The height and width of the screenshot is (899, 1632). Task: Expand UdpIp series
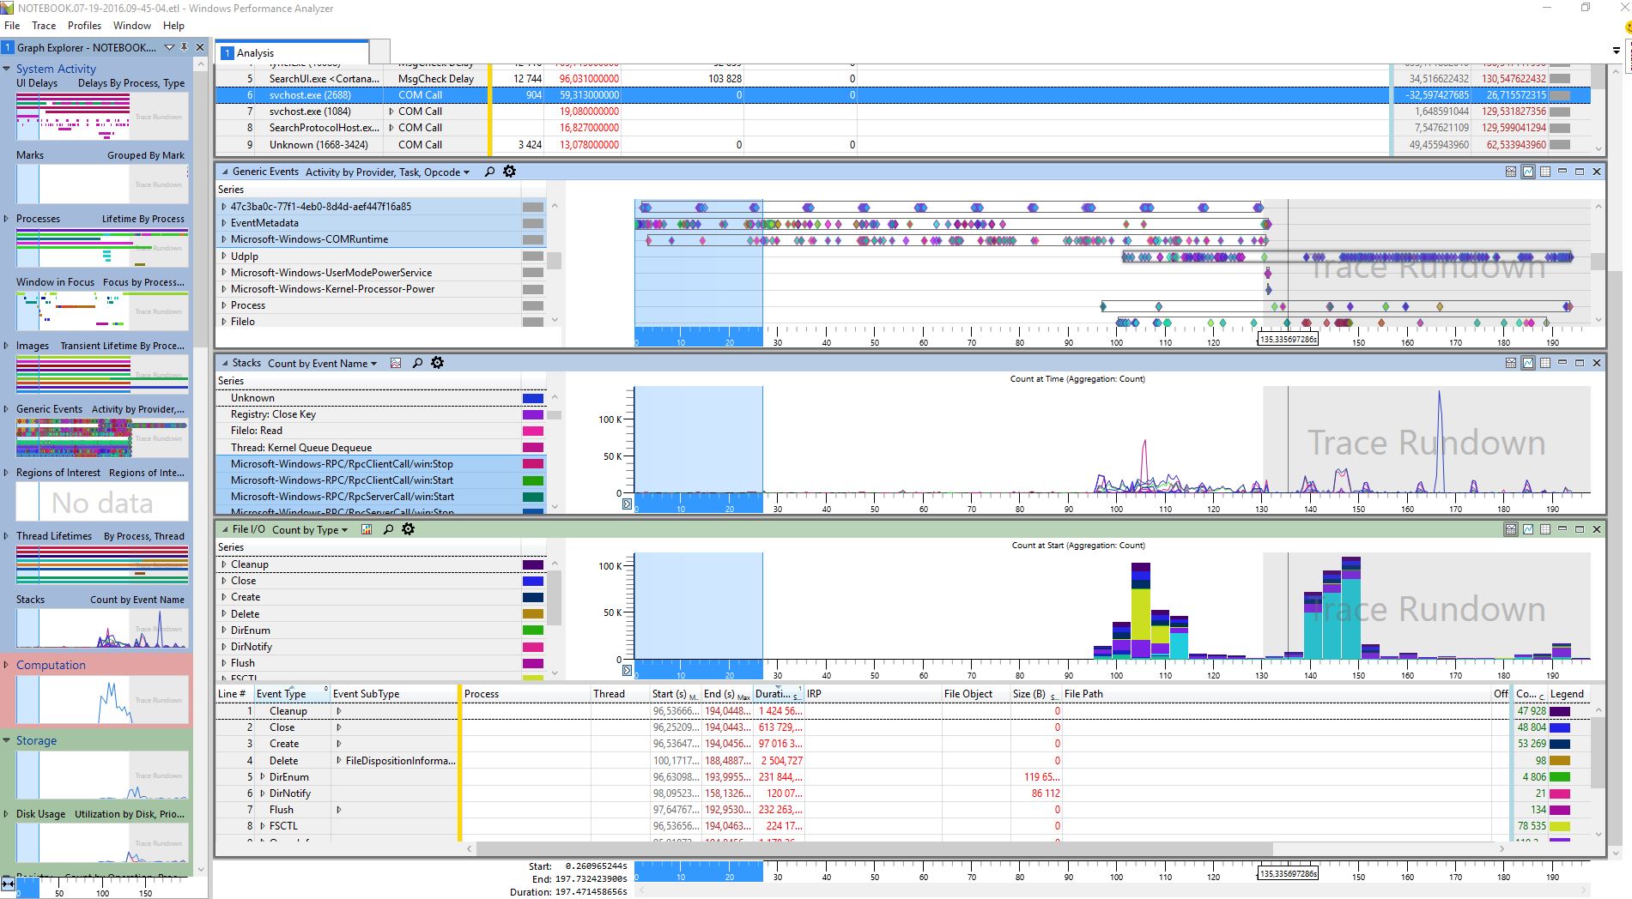click(224, 256)
